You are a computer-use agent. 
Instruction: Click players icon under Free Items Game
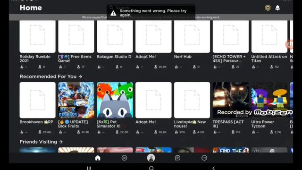click(78, 67)
